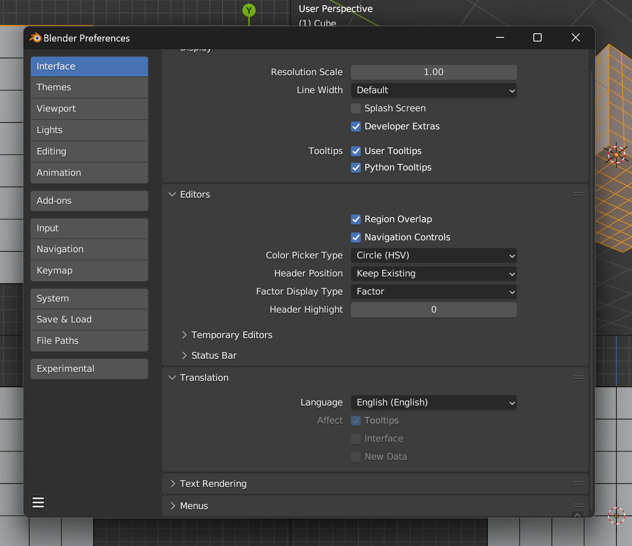Click the Header Highlight value field

point(434,310)
